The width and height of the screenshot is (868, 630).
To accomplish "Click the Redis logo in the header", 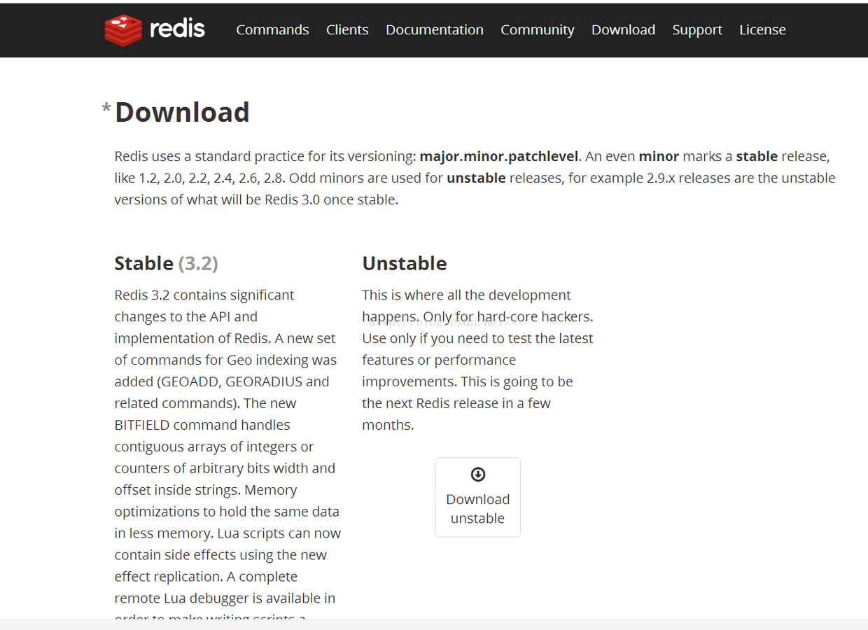I will click(x=155, y=30).
